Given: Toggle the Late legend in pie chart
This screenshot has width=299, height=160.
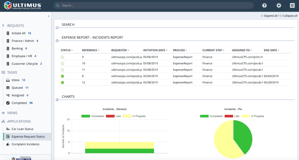Looking at the screenshot, I should point(232,116).
